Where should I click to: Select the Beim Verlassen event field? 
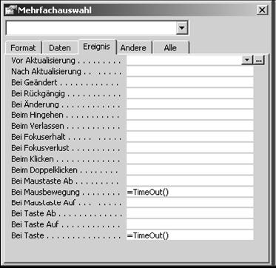click(x=190, y=126)
